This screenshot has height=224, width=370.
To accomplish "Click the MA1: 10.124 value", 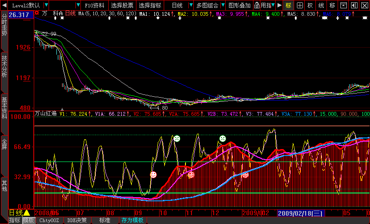I will (156, 14).
